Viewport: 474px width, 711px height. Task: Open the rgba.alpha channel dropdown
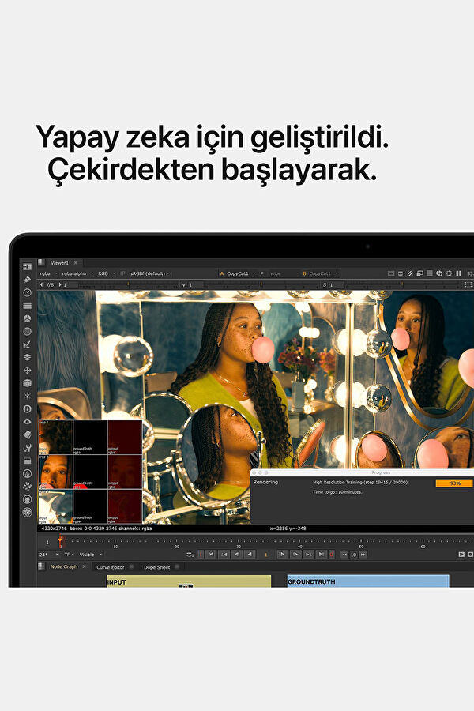(x=77, y=273)
